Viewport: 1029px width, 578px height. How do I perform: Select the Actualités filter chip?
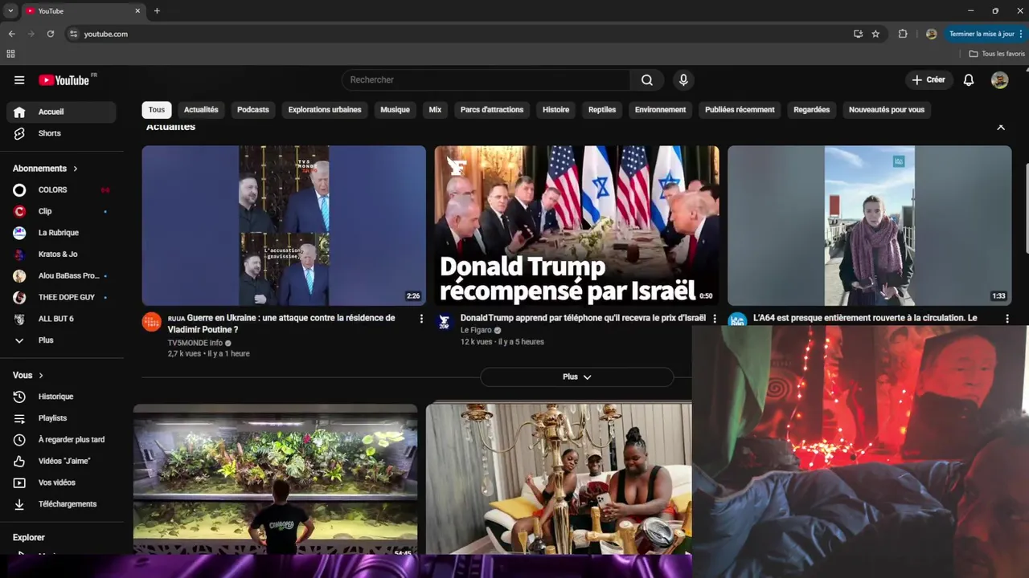point(201,110)
